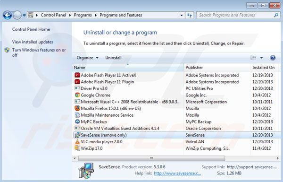Click the Control Panel icon in address bar
Screen dimensions: 283x182
(x=31, y=15)
